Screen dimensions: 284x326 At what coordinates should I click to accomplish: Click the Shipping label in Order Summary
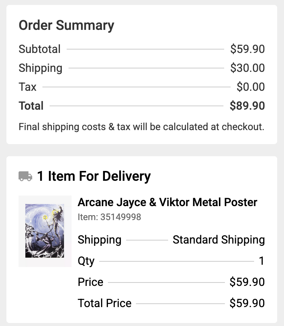tap(41, 68)
